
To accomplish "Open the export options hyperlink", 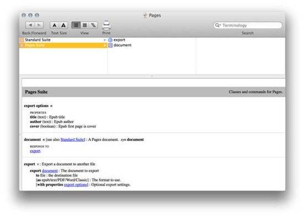I will tap(76, 185).
